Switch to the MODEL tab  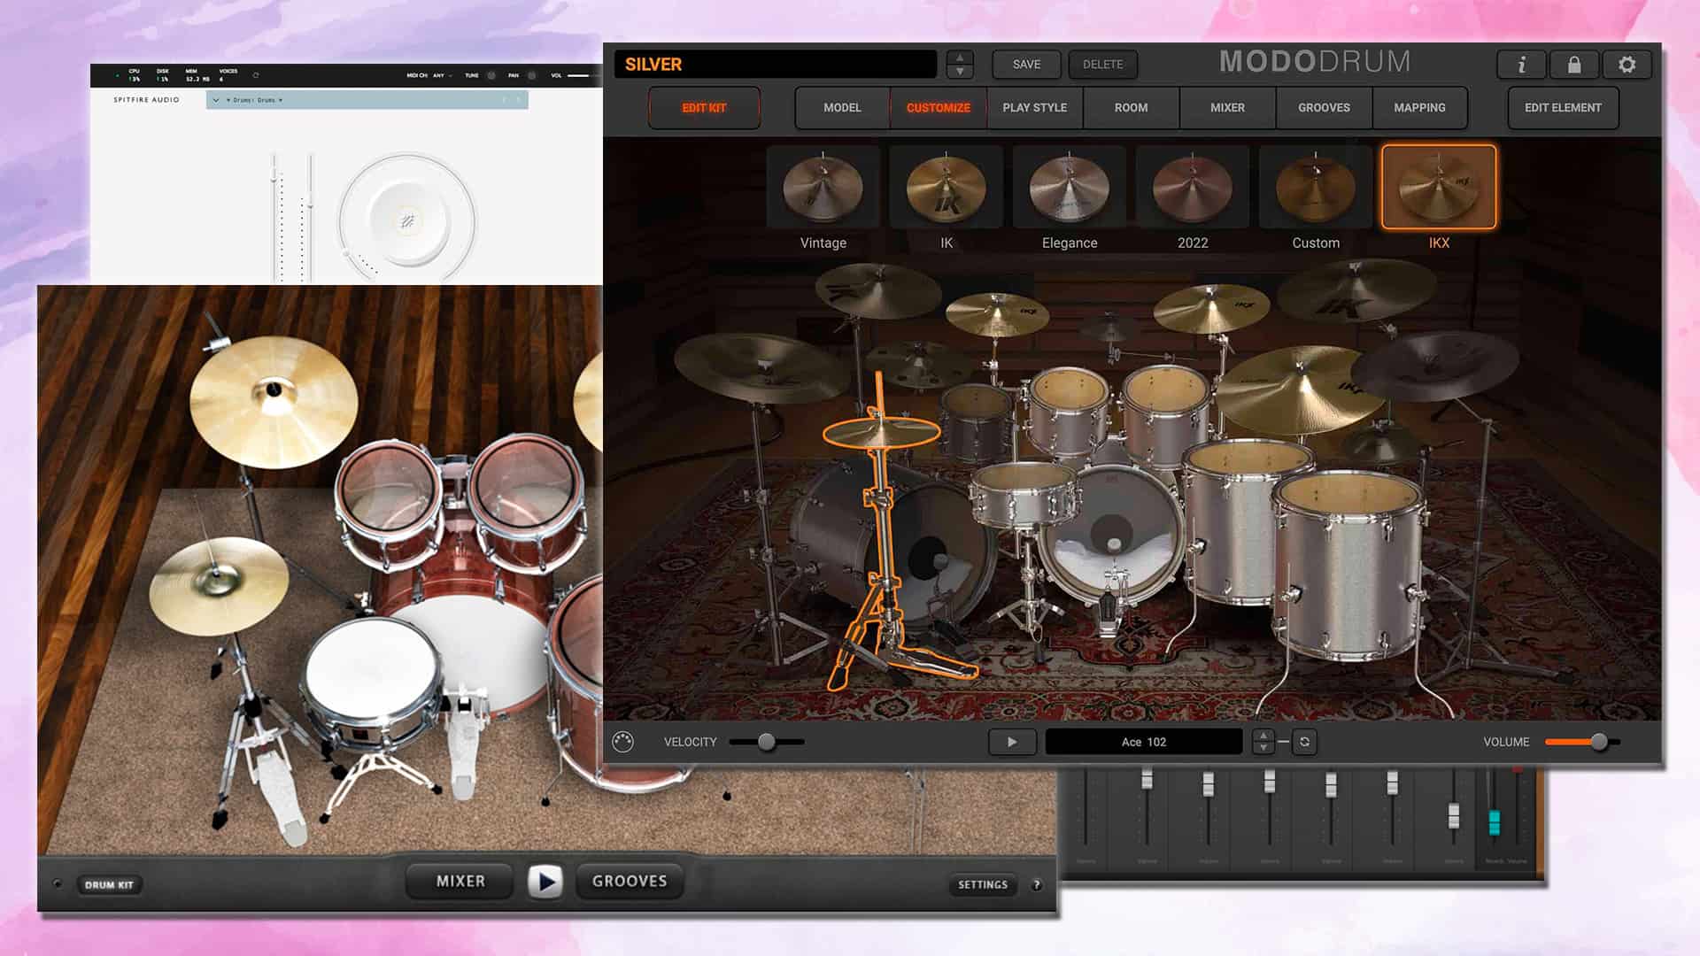point(842,108)
